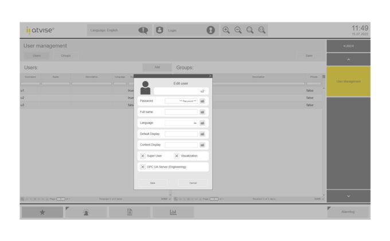390x241 pixels.
Task: Click Save in Edit user dialog
Action: pos(153,183)
